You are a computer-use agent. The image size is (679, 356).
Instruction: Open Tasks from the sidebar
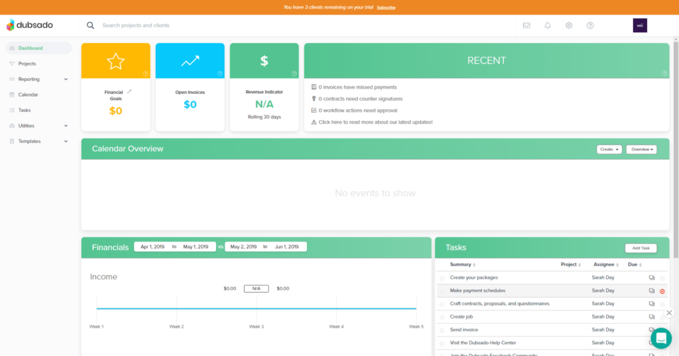[25, 111]
